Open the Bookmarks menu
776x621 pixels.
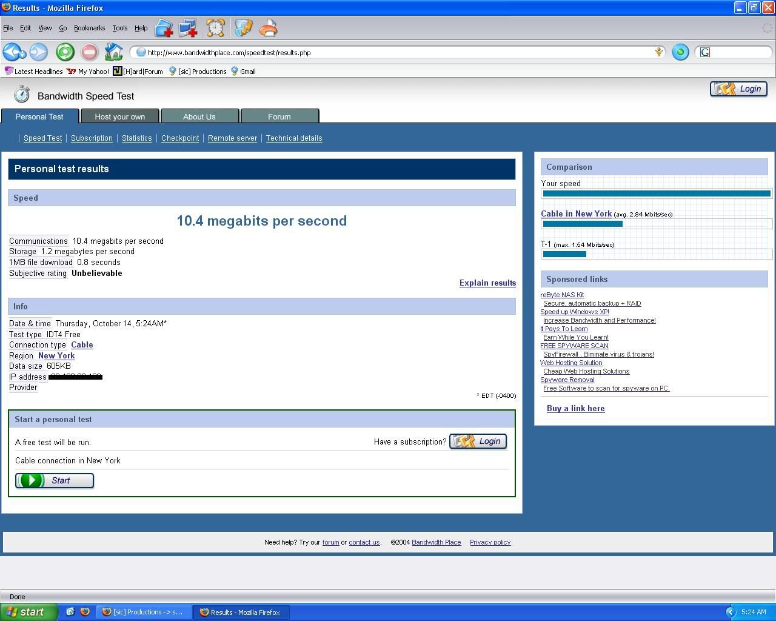coord(90,28)
